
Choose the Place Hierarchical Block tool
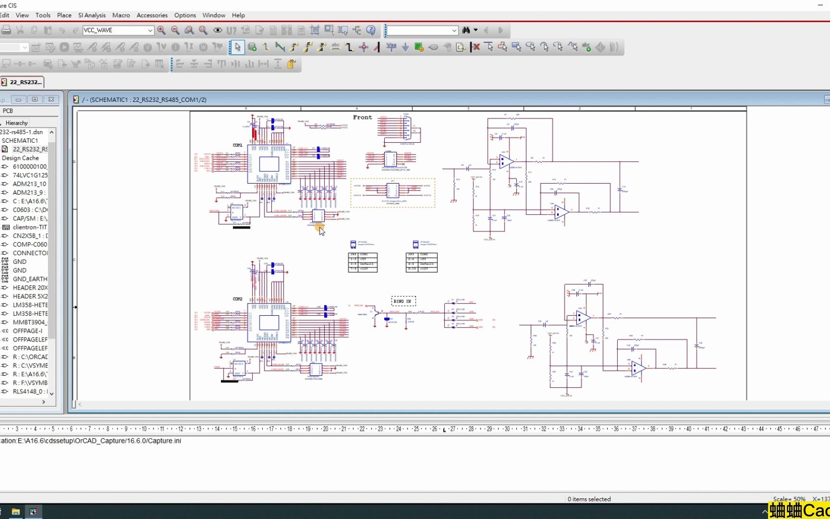point(419,47)
